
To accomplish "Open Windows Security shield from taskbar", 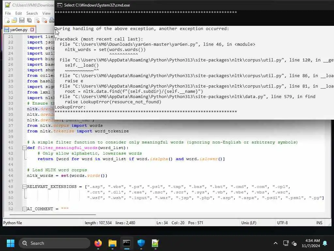I will 141,243.
